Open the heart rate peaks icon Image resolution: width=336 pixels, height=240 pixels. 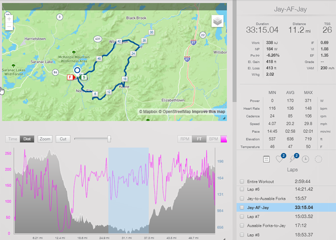pos(279,159)
